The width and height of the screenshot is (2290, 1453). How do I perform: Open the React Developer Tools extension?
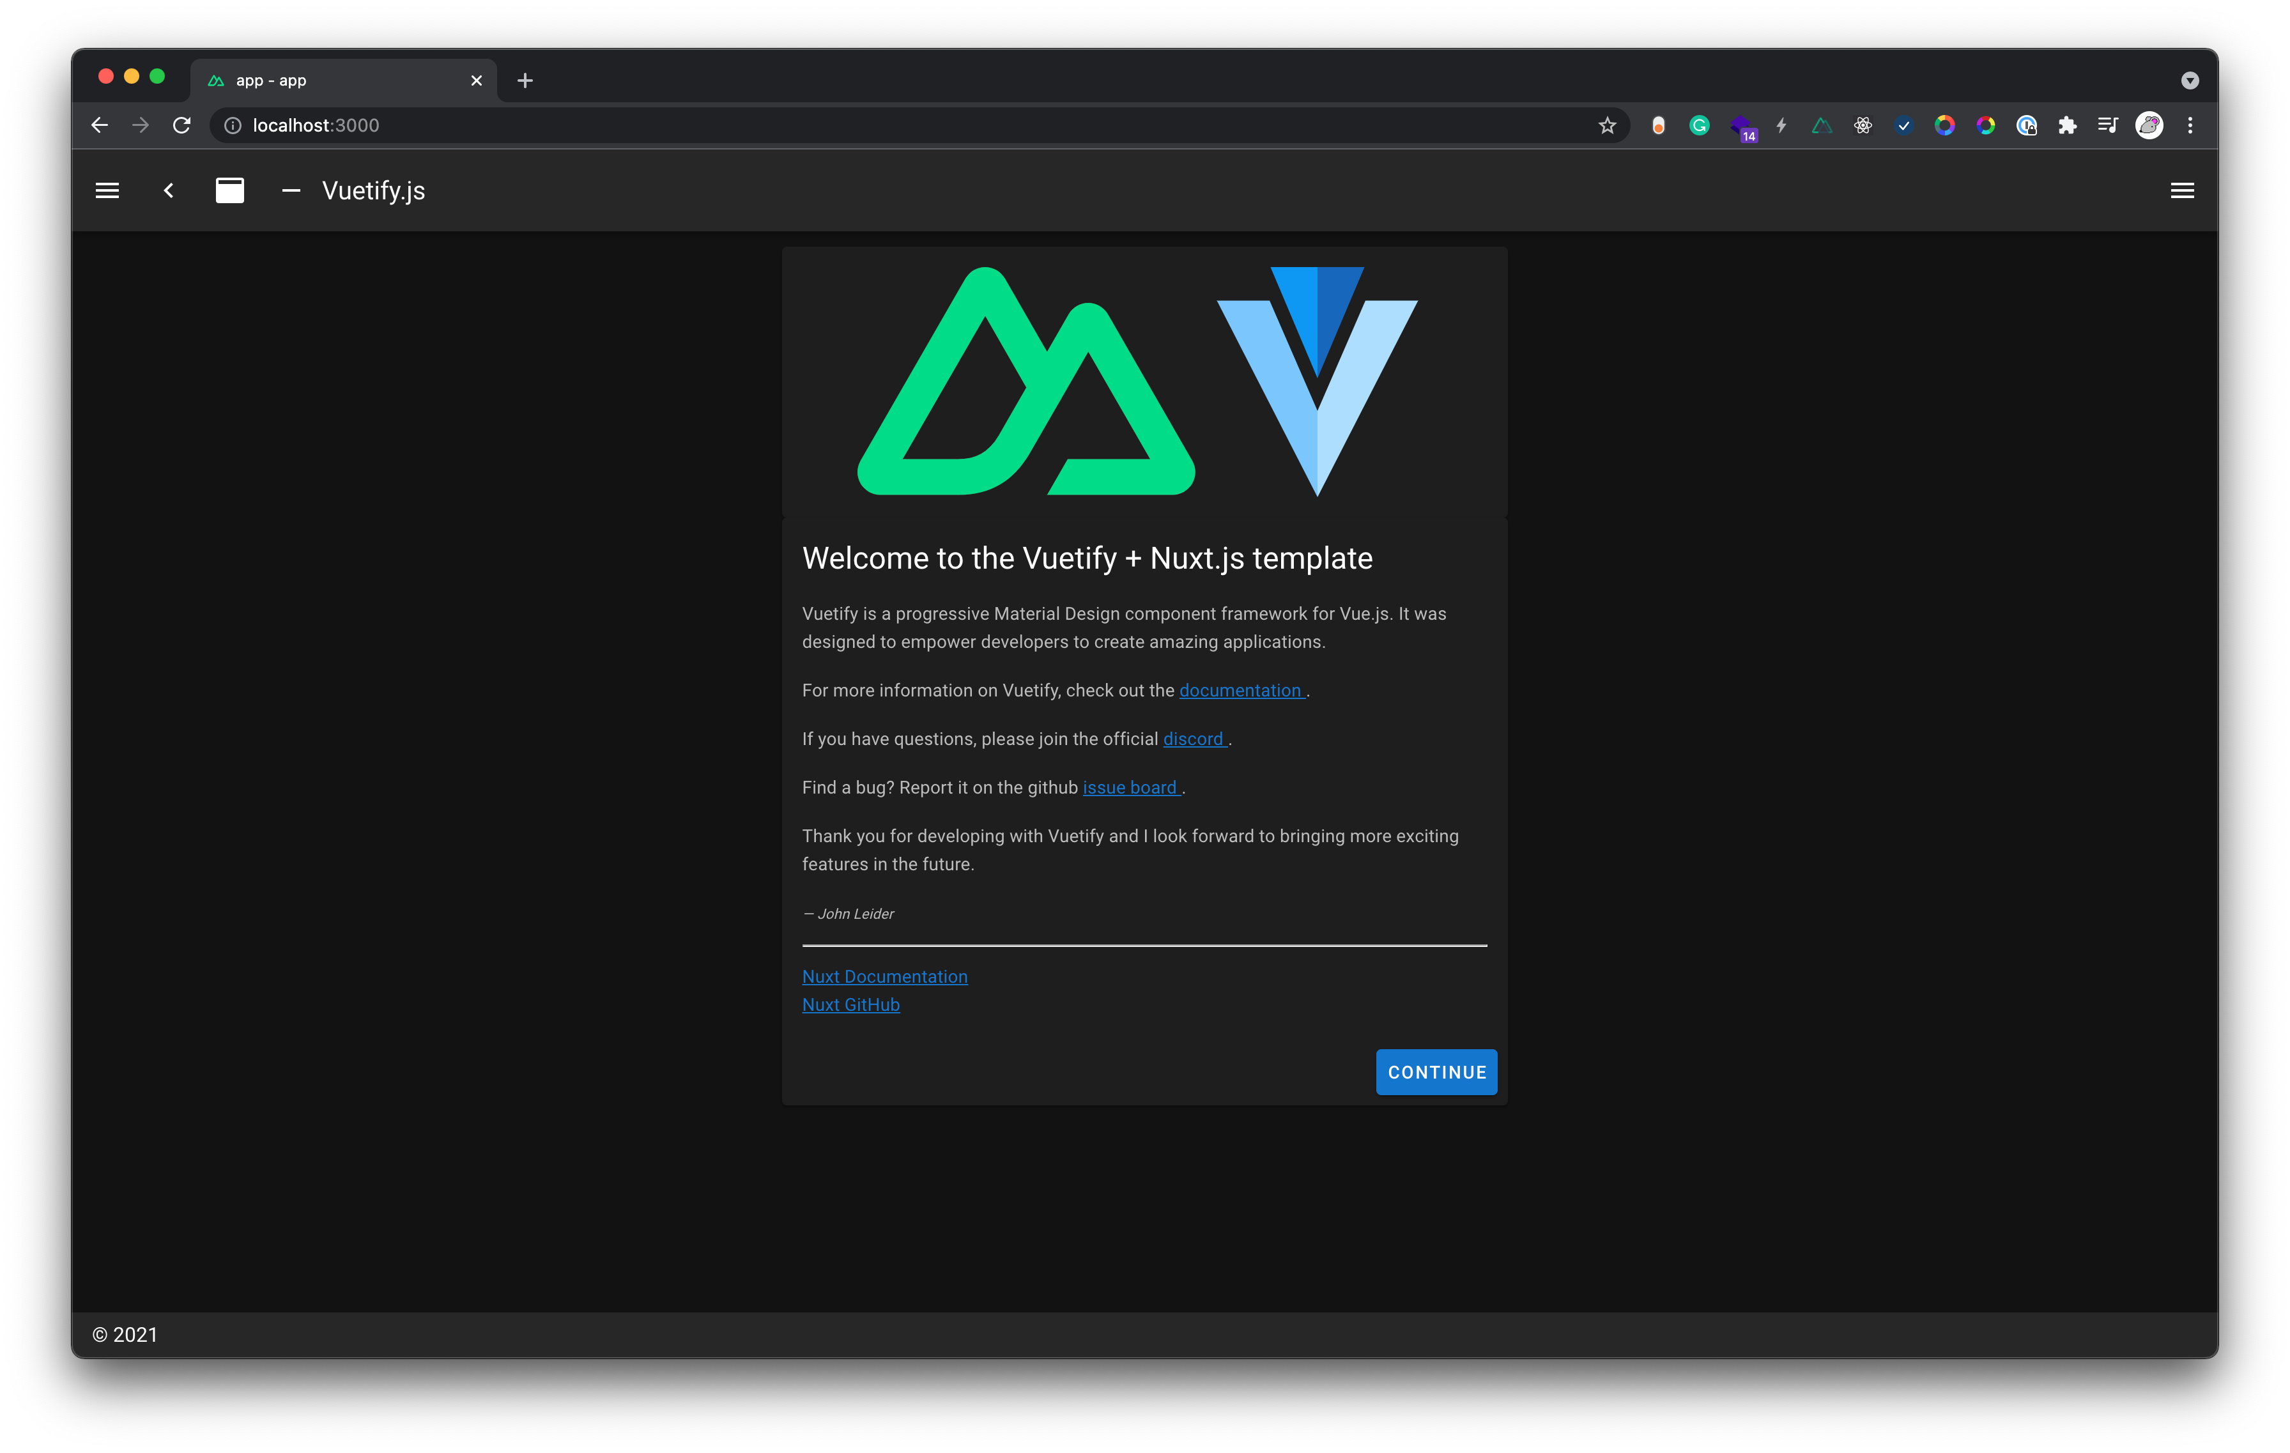[x=1863, y=125]
